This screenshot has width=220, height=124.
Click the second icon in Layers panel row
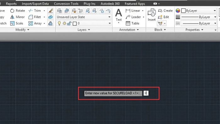click(x=67, y=11)
